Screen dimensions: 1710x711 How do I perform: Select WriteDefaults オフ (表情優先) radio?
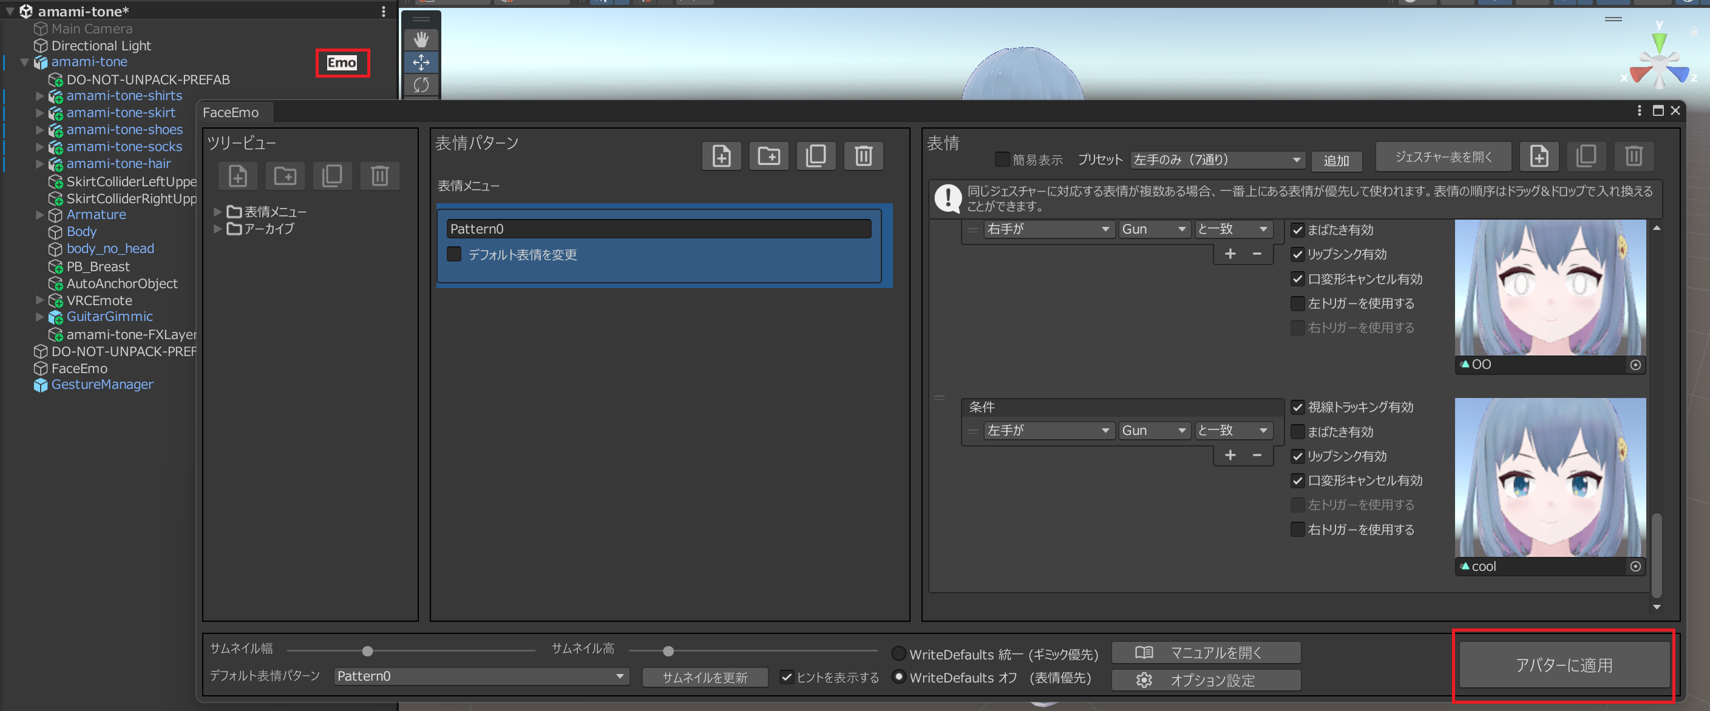pos(898,677)
